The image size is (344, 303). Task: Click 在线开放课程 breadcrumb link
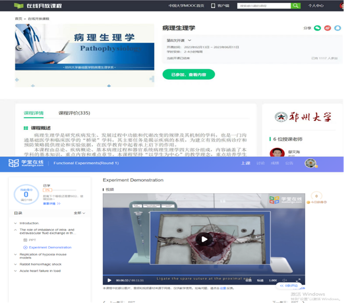click(x=39, y=19)
